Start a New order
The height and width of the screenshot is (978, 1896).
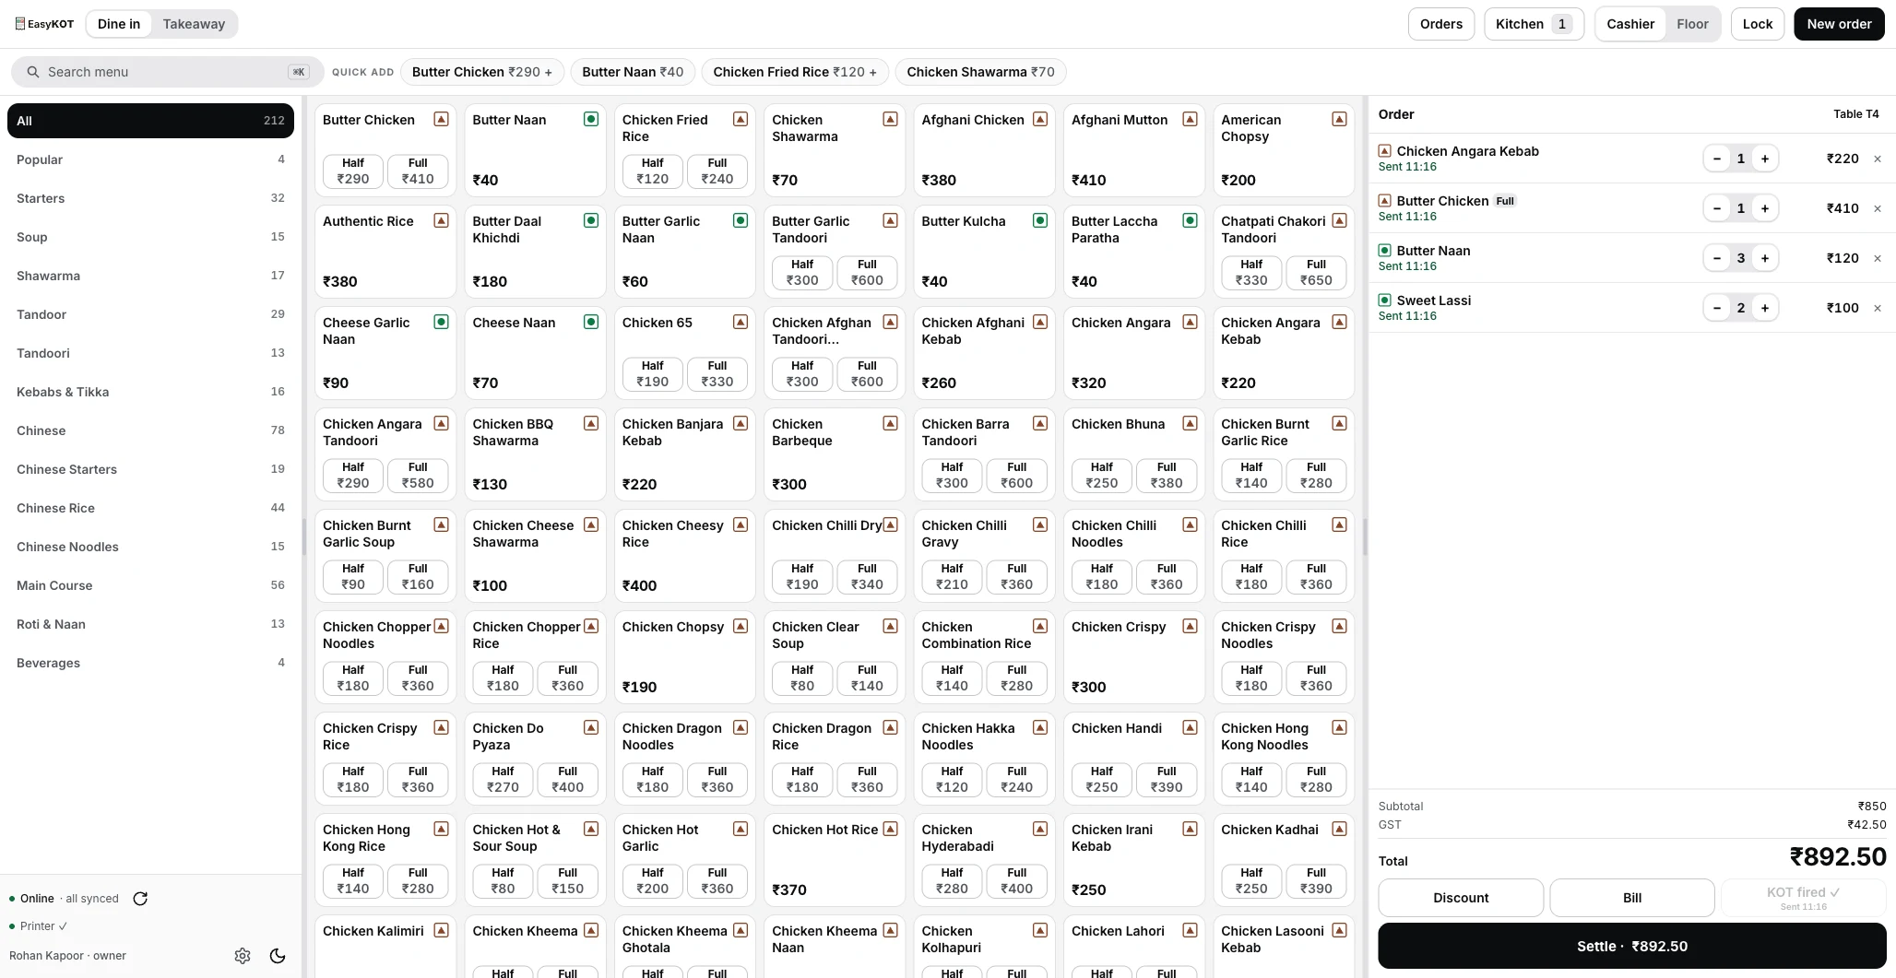(x=1839, y=24)
